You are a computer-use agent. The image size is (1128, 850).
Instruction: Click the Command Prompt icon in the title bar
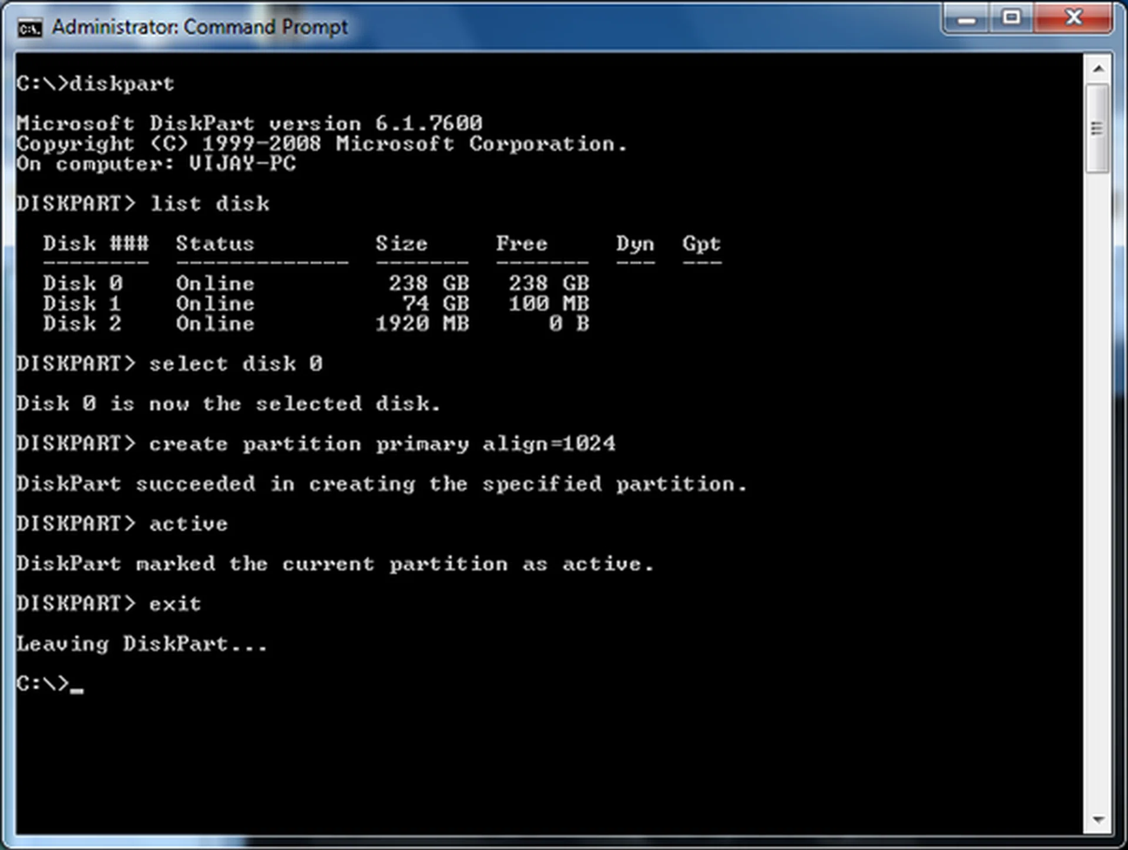pyautogui.click(x=31, y=26)
